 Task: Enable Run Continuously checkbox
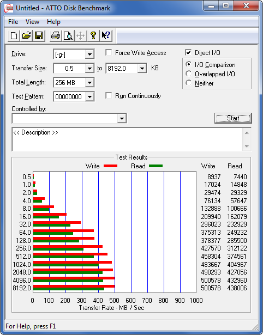(109, 95)
